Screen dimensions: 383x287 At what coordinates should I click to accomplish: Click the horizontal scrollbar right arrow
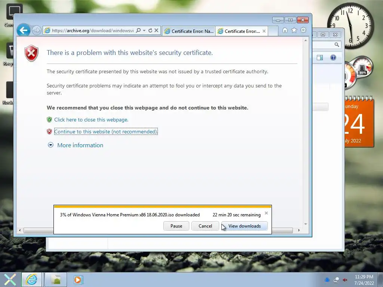[x=299, y=230]
